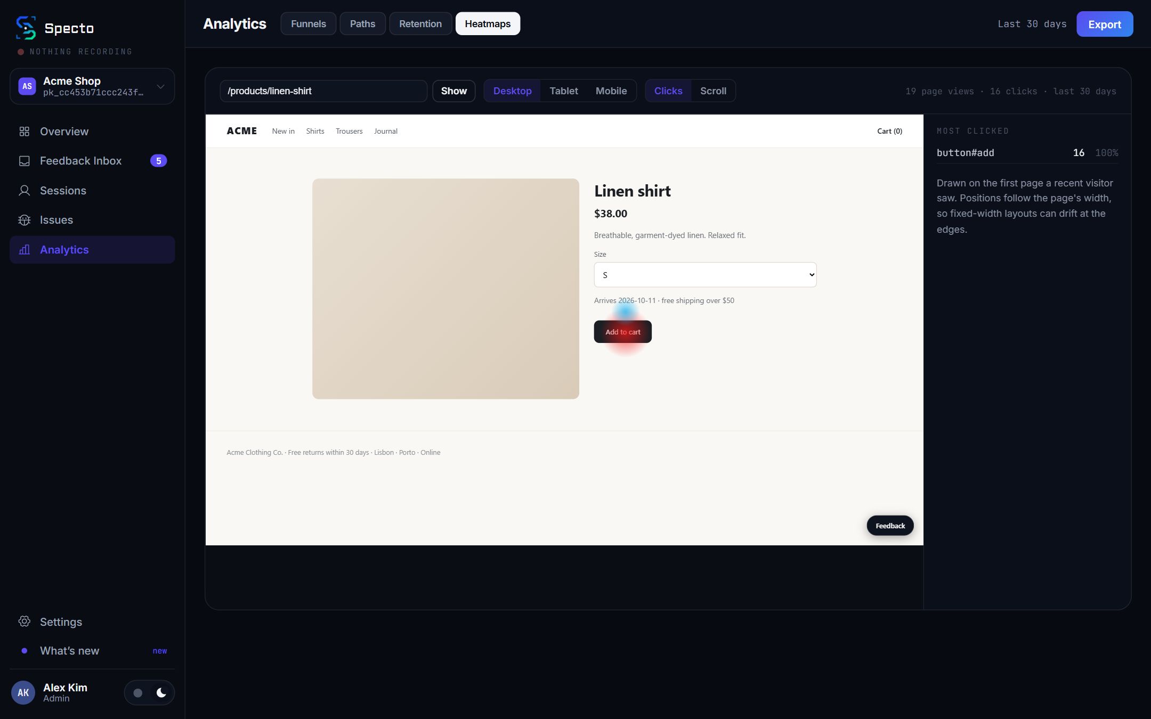
Task: Open Feedback Inbox tray icon
Action: pyautogui.click(x=25, y=161)
